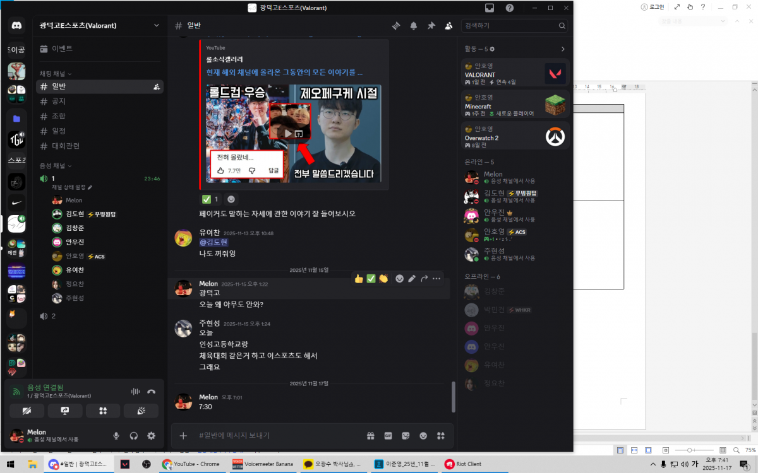The image size is (758, 473).
Task: Toggle headphone deafen in user panel
Action: pos(133,435)
